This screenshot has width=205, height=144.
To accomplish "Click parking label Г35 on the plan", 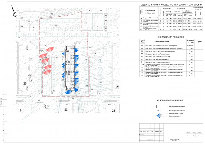I will point(40,60).
